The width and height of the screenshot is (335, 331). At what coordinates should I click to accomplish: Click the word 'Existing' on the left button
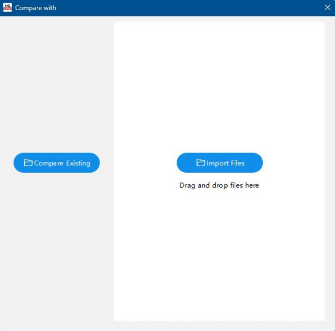(78, 164)
